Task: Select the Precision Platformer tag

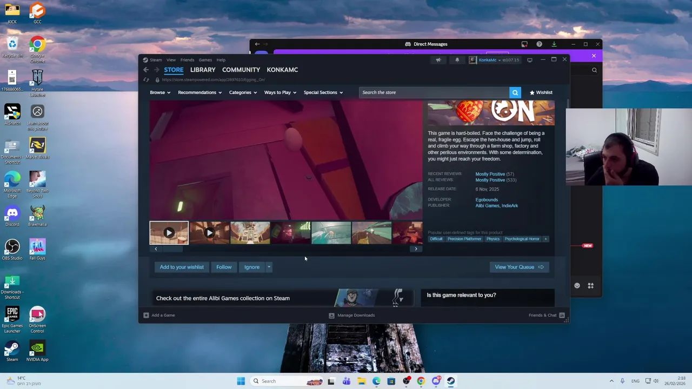Action: [x=464, y=239]
